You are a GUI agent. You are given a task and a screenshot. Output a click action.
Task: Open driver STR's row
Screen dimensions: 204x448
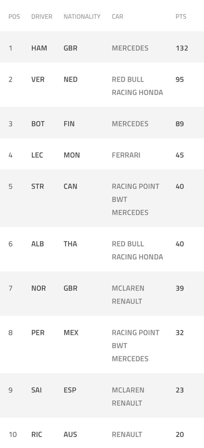point(38,187)
